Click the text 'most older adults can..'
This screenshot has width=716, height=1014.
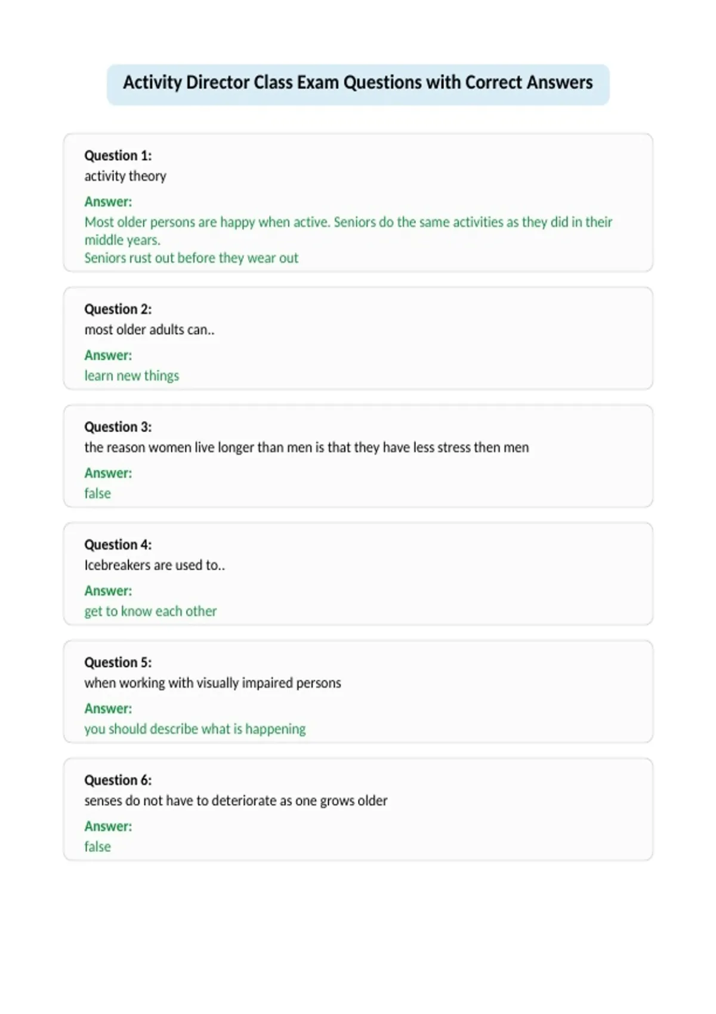(149, 329)
